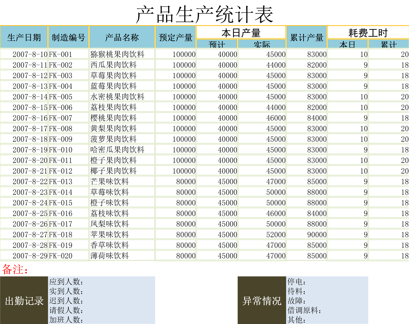Click the date cell 2007-8-20
Image resolution: width=409 pixels, height=324 pixels.
point(30,160)
